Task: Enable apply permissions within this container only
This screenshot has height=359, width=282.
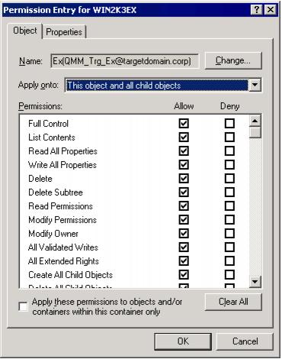Action: coord(23,306)
